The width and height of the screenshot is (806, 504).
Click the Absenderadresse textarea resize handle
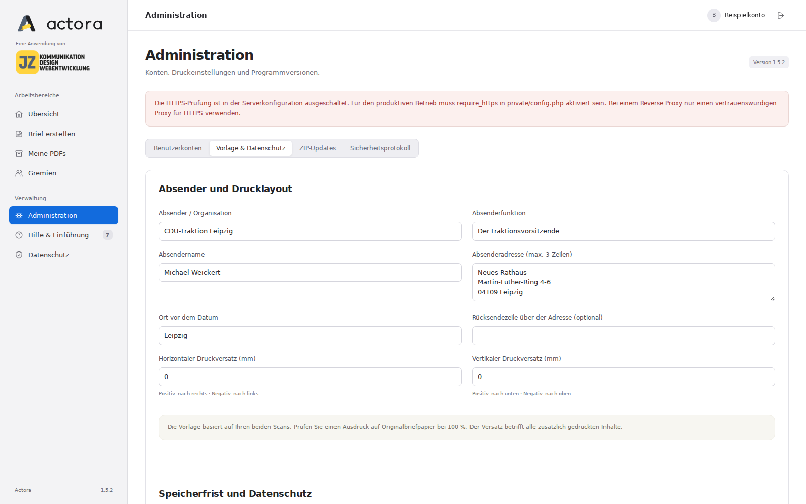coord(772,298)
